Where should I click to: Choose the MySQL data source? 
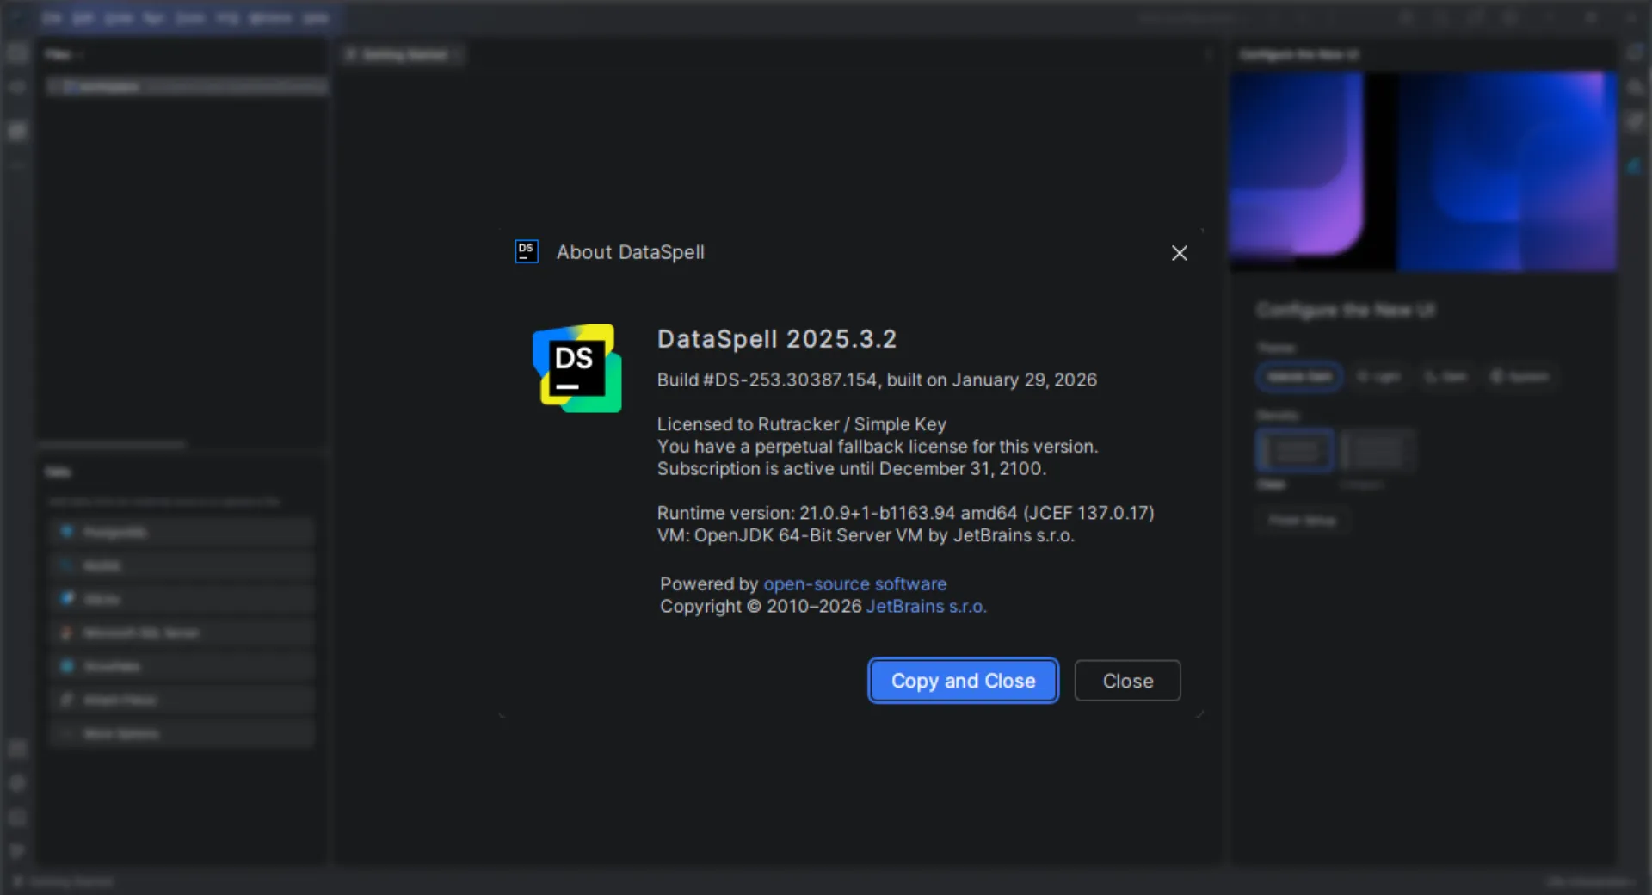(182, 566)
